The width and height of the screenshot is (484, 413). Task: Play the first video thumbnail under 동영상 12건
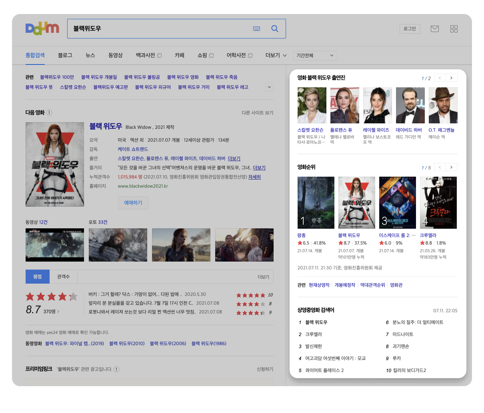point(55,245)
